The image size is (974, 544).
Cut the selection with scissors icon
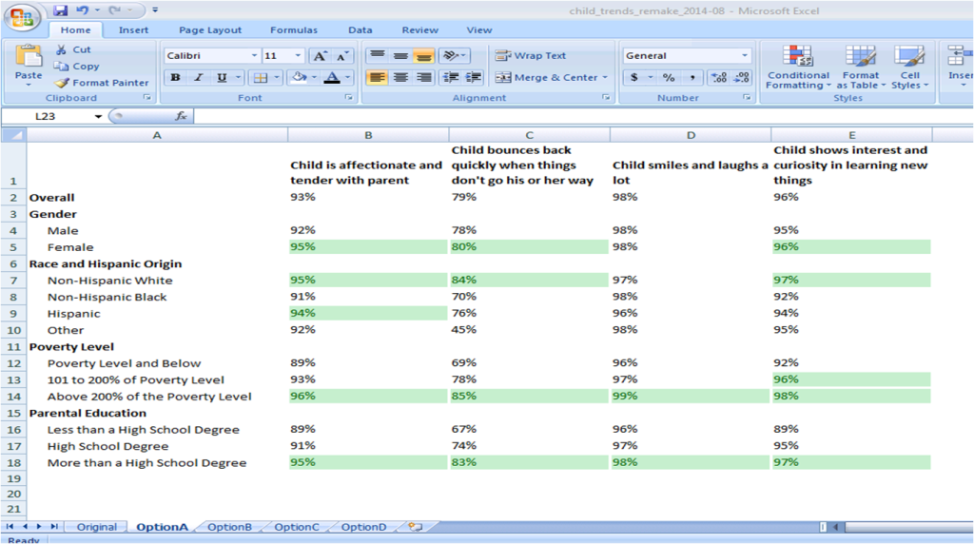72,49
